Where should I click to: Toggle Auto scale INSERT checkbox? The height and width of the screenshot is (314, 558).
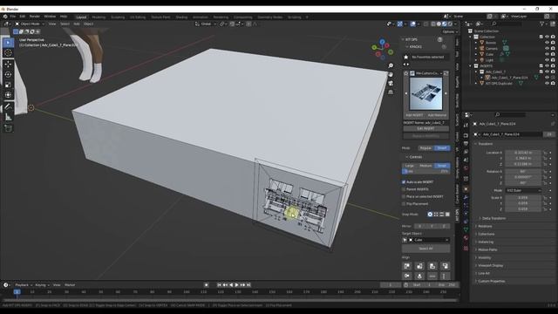click(x=404, y=182)
